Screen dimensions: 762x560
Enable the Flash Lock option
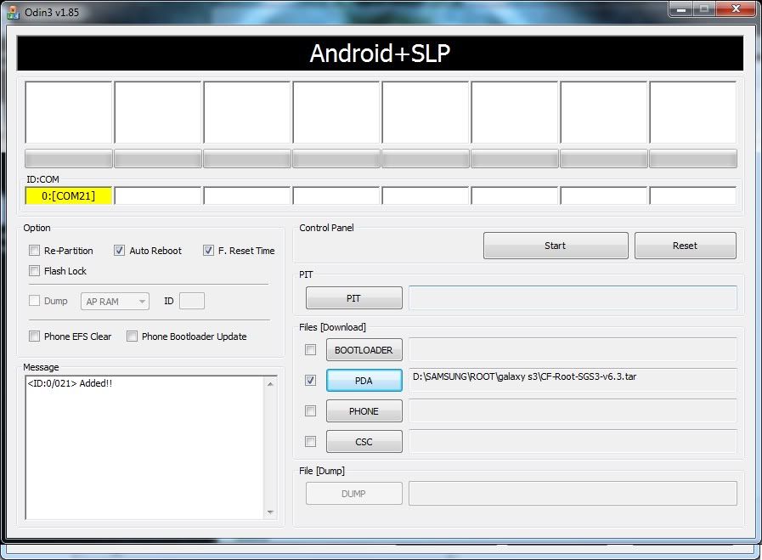35,271
